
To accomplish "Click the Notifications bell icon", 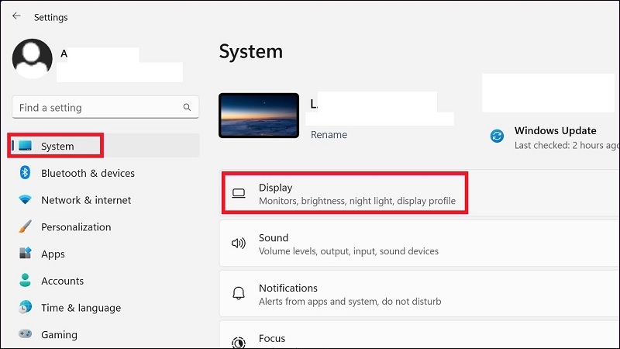I will (239, 293).
